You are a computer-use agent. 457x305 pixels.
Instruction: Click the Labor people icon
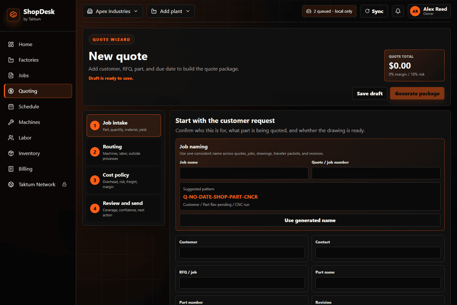pos(11,138)
